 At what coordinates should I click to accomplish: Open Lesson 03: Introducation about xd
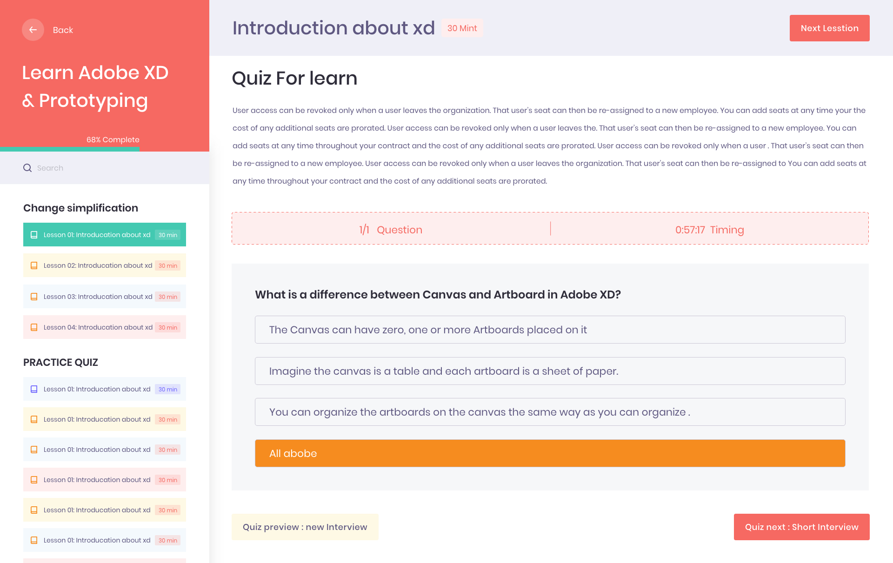click(105, 297)
